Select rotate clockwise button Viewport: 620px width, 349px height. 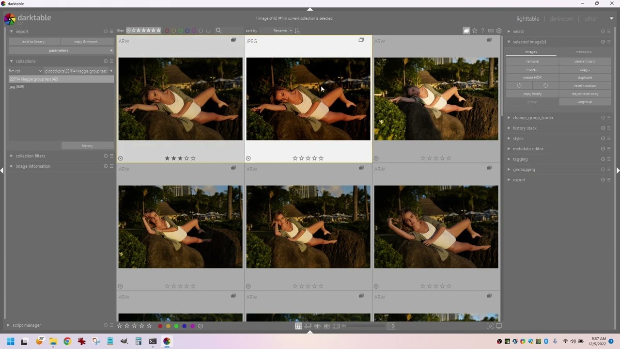coord(545,85)
